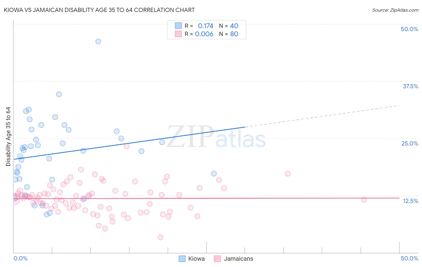Click the Kiowa legend color swatch

point(182,259)
